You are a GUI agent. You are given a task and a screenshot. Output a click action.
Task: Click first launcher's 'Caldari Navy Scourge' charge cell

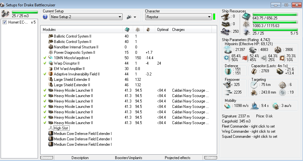190,90
